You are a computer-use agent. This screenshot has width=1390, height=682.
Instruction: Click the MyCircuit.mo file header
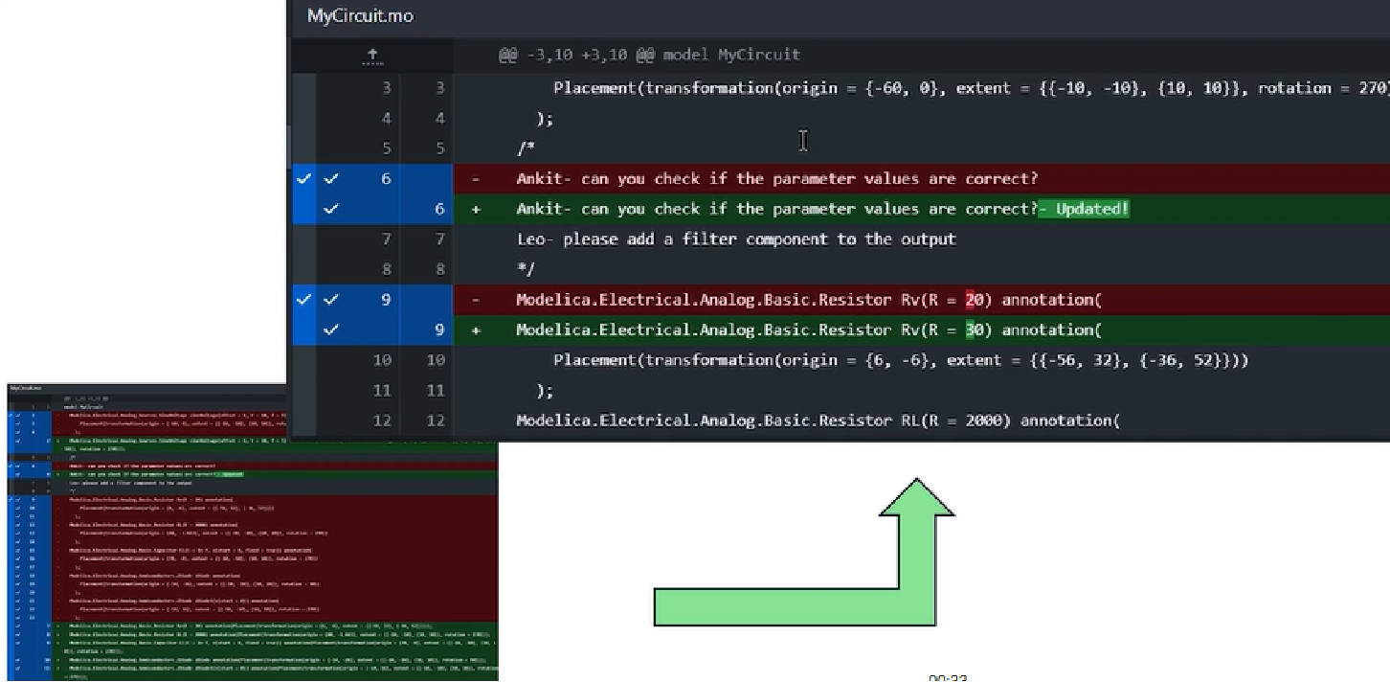[360, 16]
